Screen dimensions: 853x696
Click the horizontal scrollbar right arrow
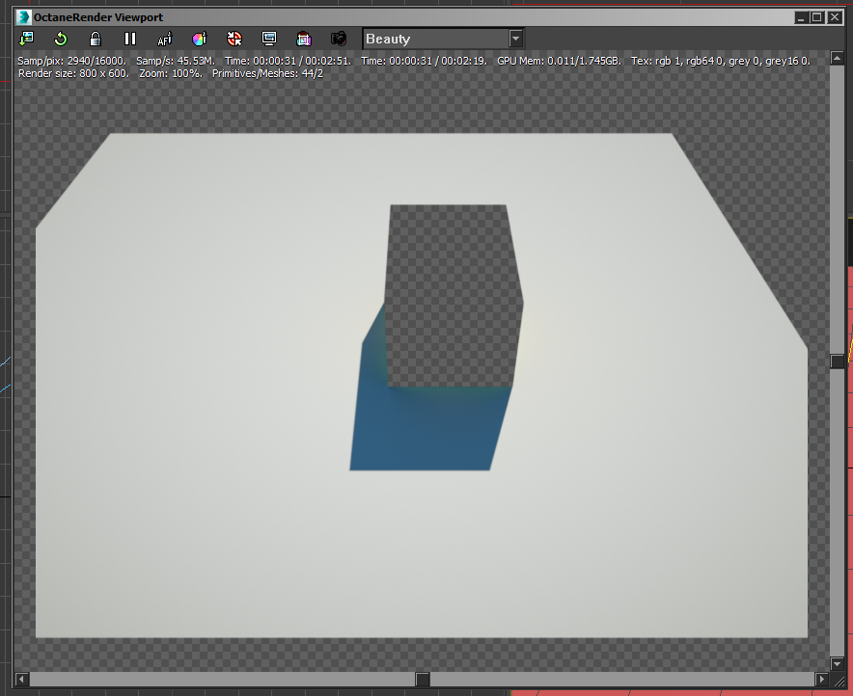click(821, 680)
